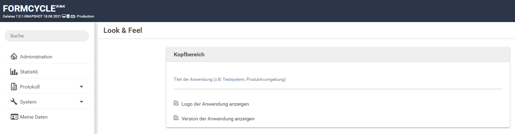This screenshot has height=134, width=515.
Task: Click the monitor icon in header
Action: (x=64, y=16)
